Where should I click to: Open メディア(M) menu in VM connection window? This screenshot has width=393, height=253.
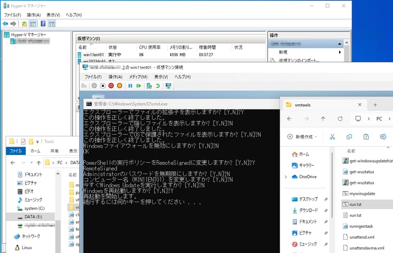[138, 77]
